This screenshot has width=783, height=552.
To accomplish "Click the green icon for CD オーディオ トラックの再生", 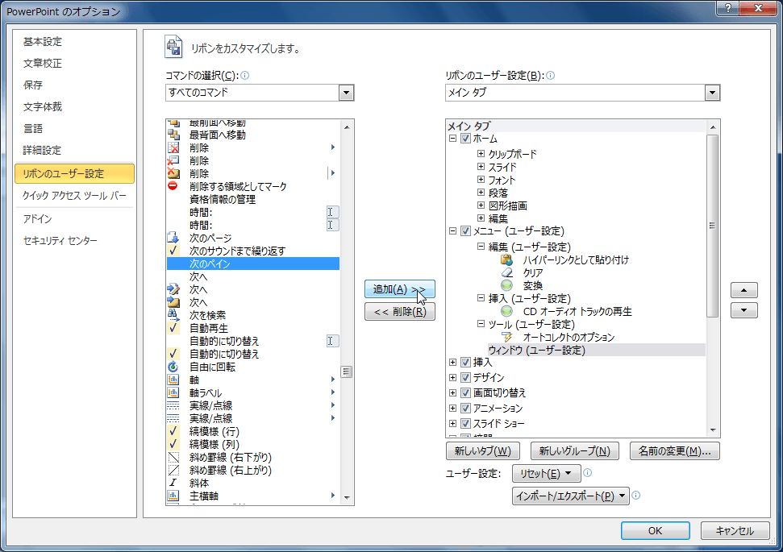I will point(506,311).
